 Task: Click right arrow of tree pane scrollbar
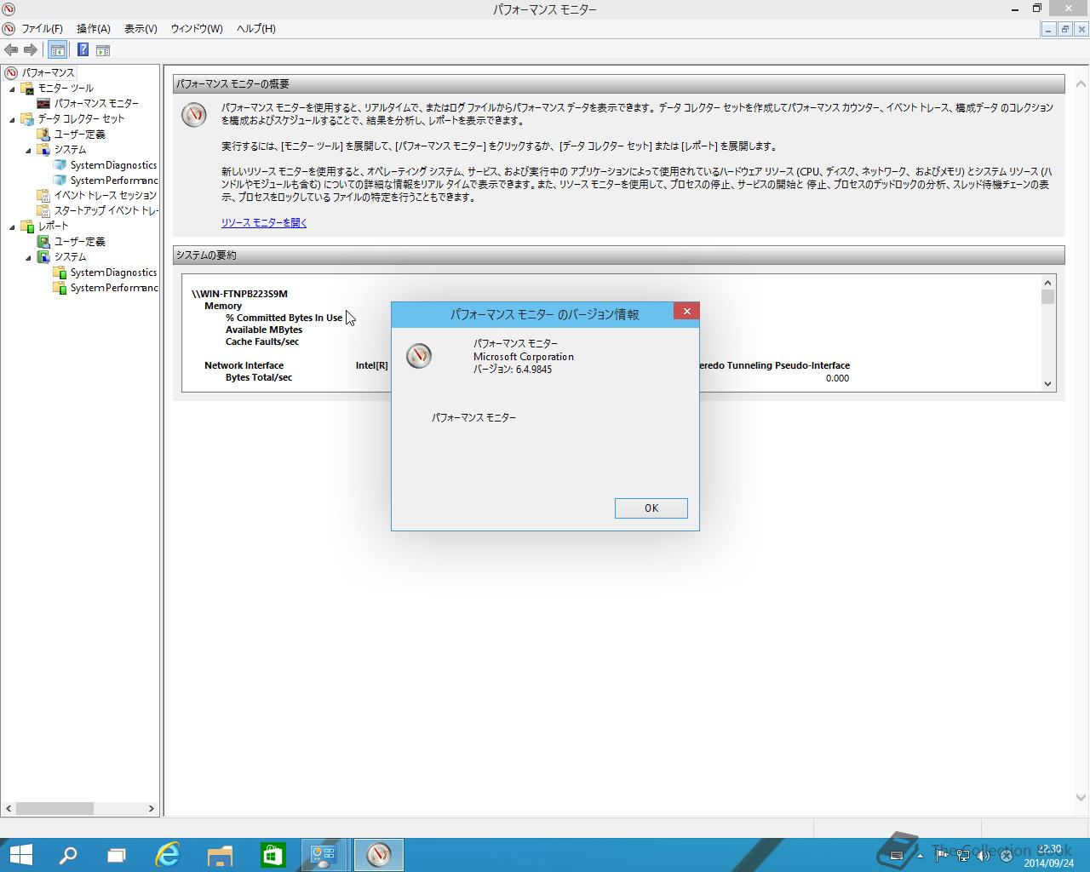152,808
